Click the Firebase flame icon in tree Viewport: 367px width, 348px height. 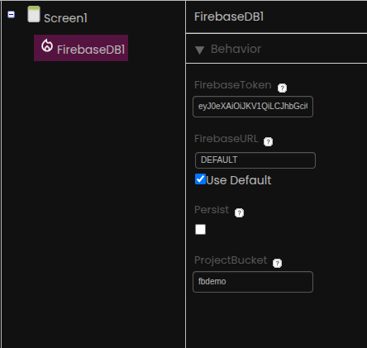pyautogui.click(x=47, y=45)
